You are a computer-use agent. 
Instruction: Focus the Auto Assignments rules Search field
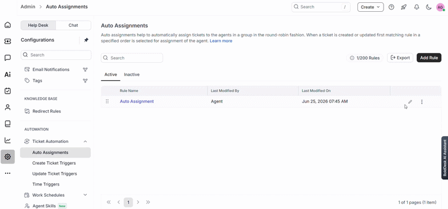(x=132, y=58)
